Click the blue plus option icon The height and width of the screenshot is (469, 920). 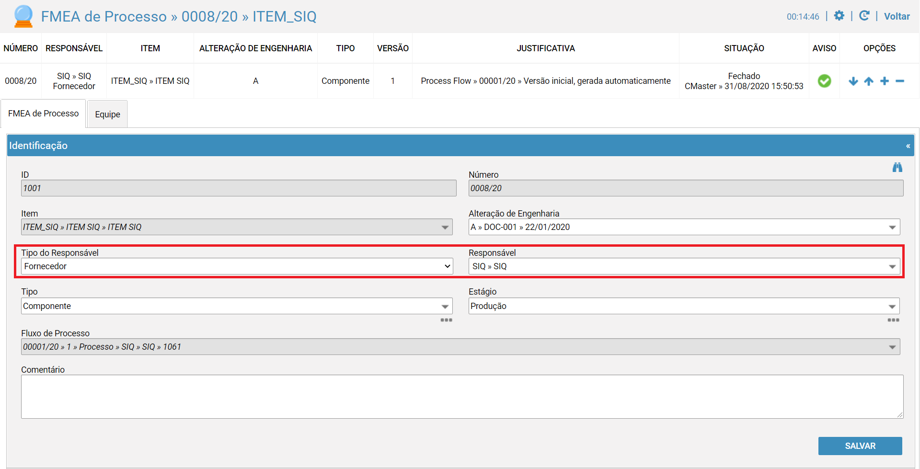coord(885,81)
